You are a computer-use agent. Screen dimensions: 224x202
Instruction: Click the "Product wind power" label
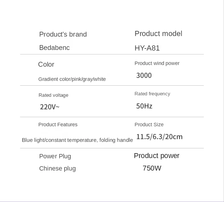[x=157, y=63]
